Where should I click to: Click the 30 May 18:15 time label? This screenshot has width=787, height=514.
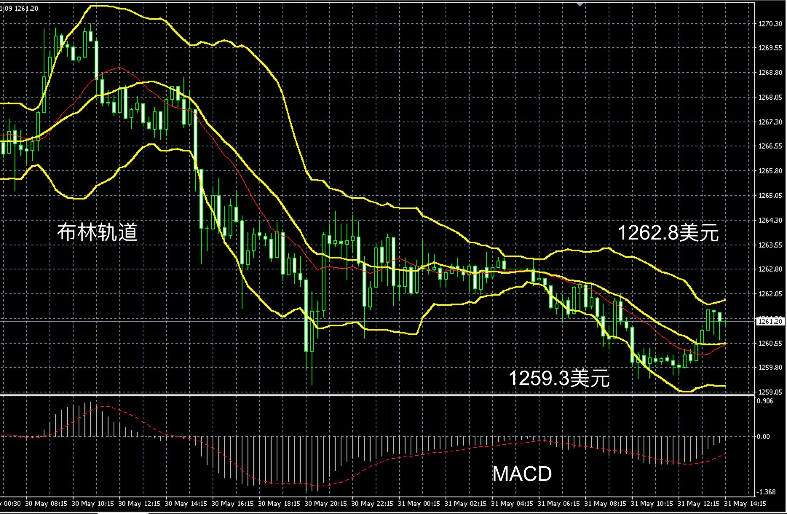pyautogui.click(x=279, y=504)
